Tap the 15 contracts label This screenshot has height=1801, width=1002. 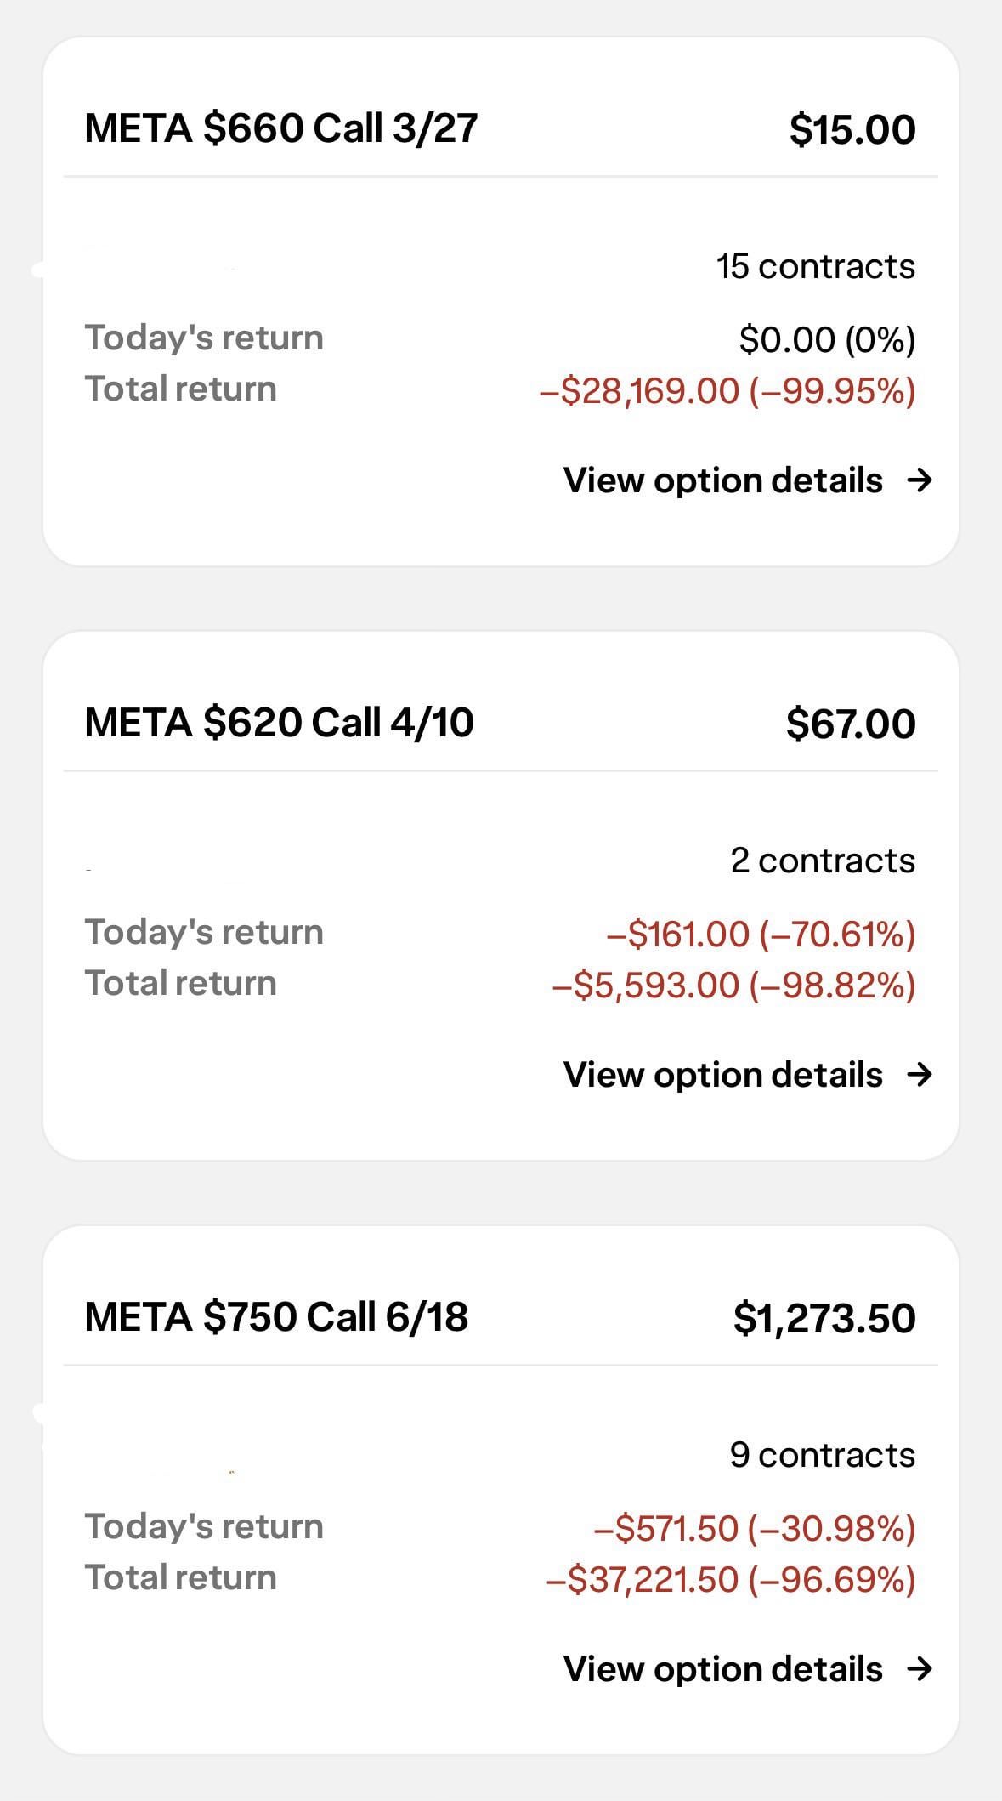[x=815, y=266]
